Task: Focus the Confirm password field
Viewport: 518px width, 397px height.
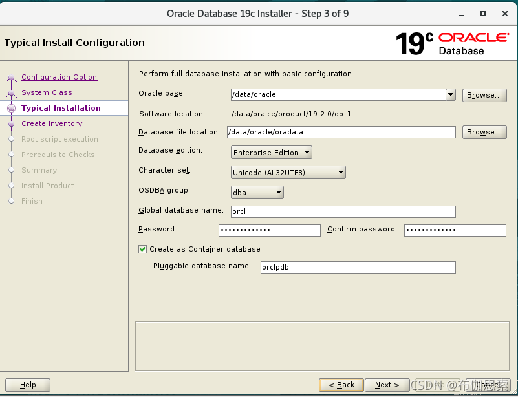Action: click(x=455, y=230)
